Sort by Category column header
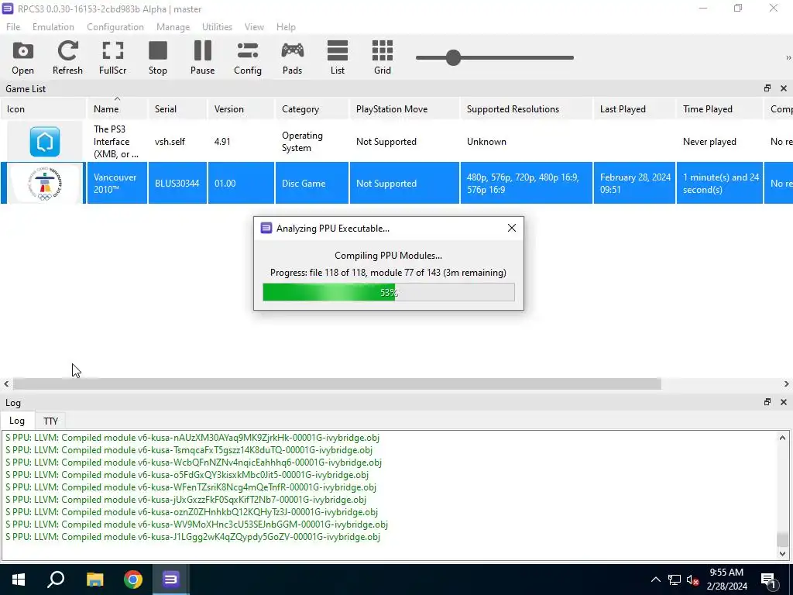This screenshot has height=595, width=793. 311,108
